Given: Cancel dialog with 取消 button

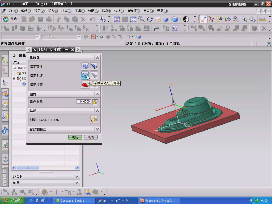Looking at the screenshot, I should [91, 137].
